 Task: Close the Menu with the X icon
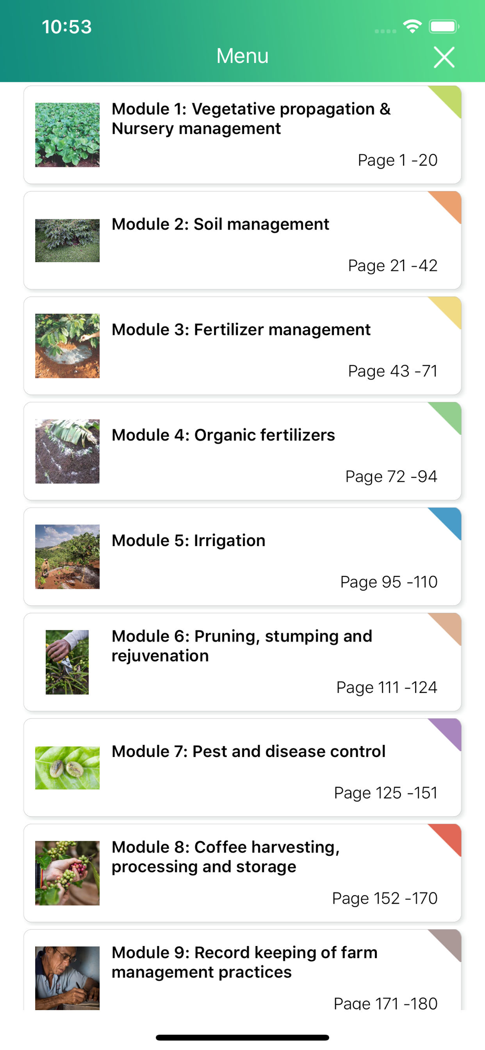tap(444, 57)
